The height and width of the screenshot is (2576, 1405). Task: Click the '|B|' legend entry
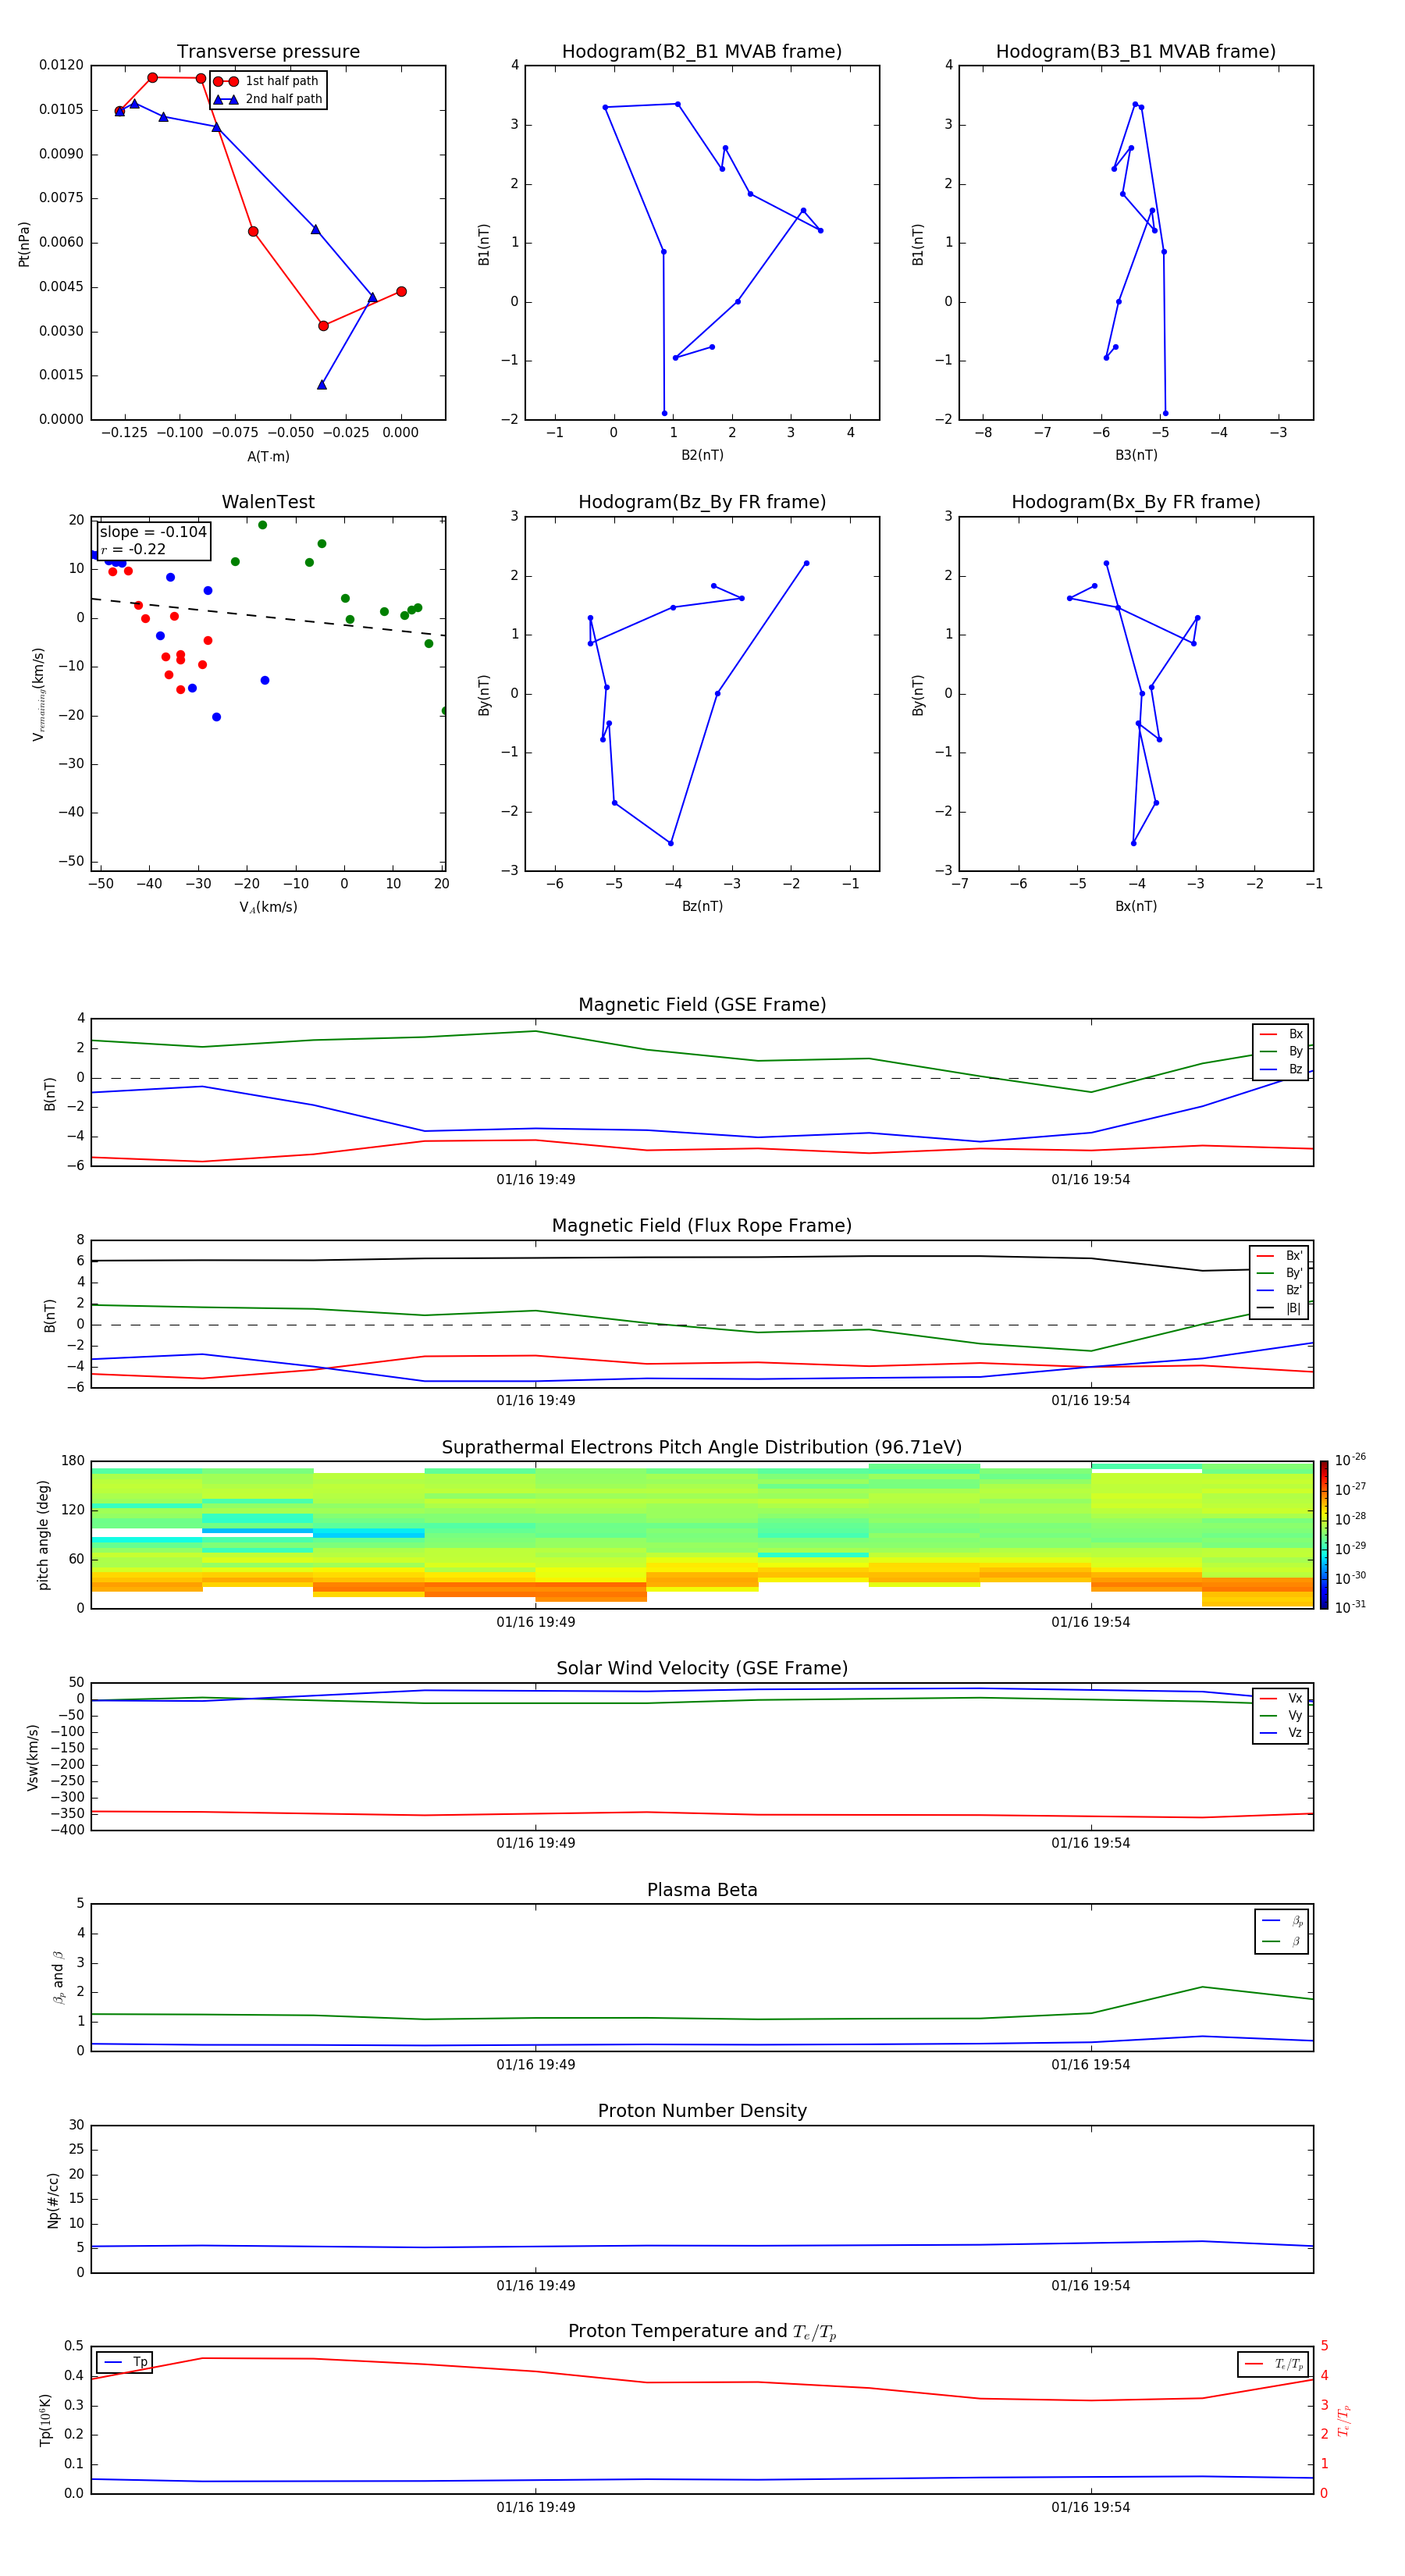[x=1280, y=1308]
